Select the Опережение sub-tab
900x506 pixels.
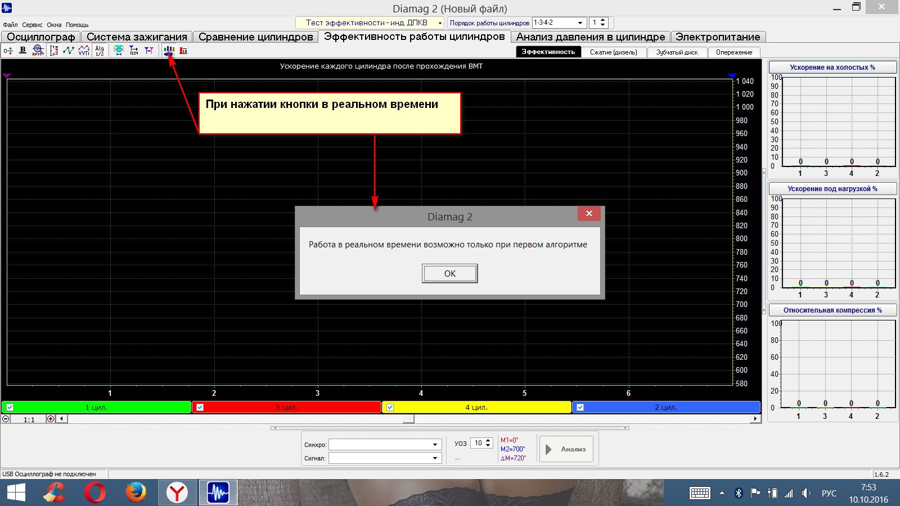click(x=734, y=52)
